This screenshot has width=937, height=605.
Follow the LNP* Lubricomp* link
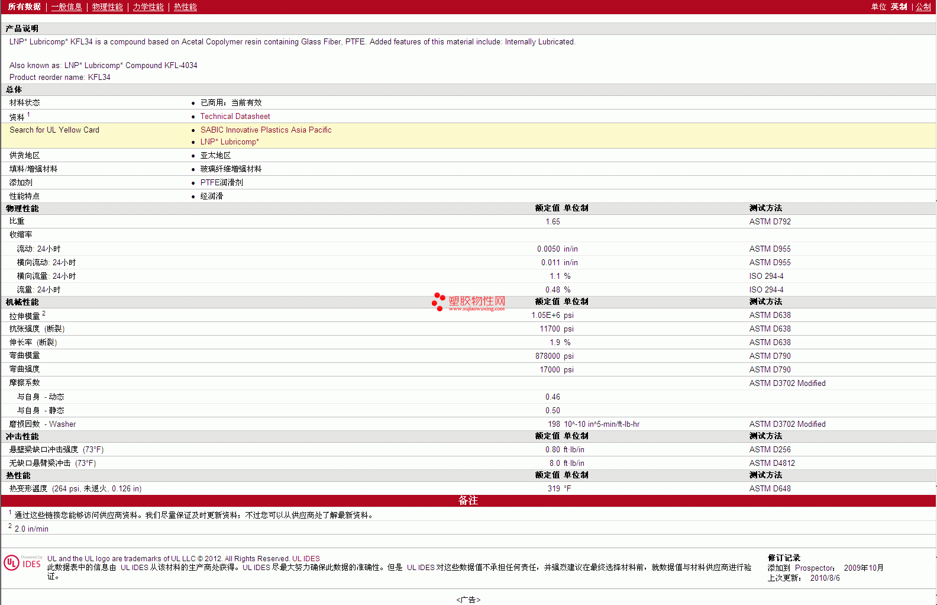[x=230, y=142]
